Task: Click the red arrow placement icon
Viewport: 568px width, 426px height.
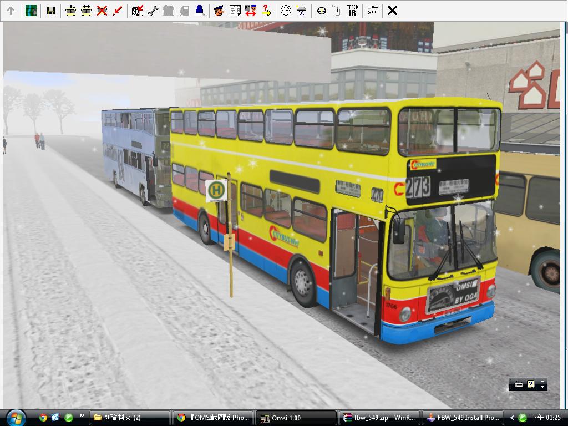Action: pos(118,11)
